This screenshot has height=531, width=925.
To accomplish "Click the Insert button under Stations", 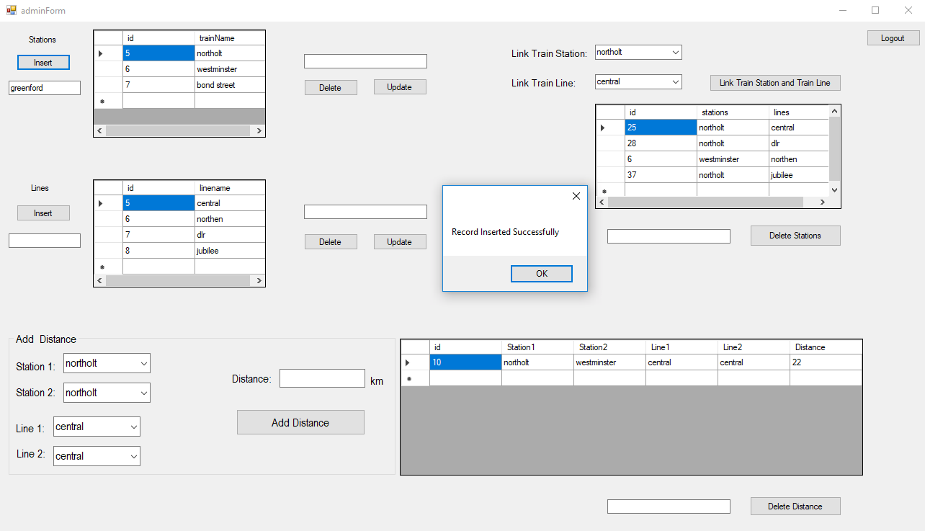I will click(x=43, y=63).
